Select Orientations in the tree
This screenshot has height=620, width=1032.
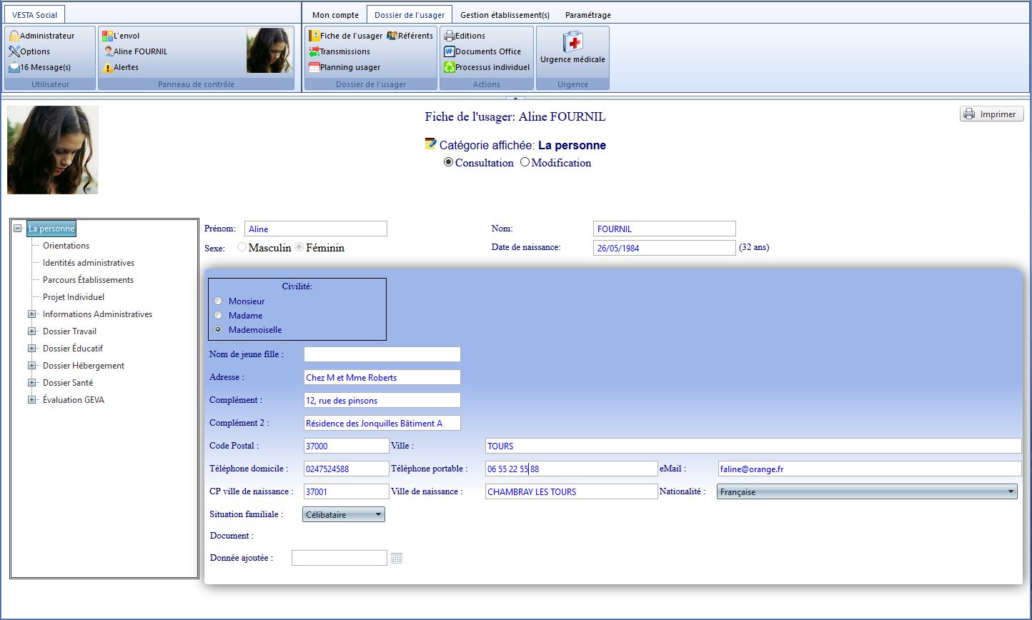point(66,246)
